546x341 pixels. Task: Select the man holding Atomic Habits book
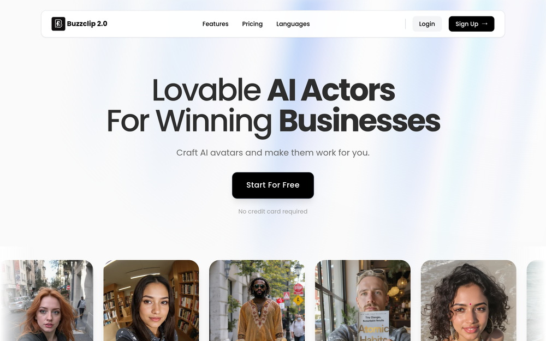[363, 301]
